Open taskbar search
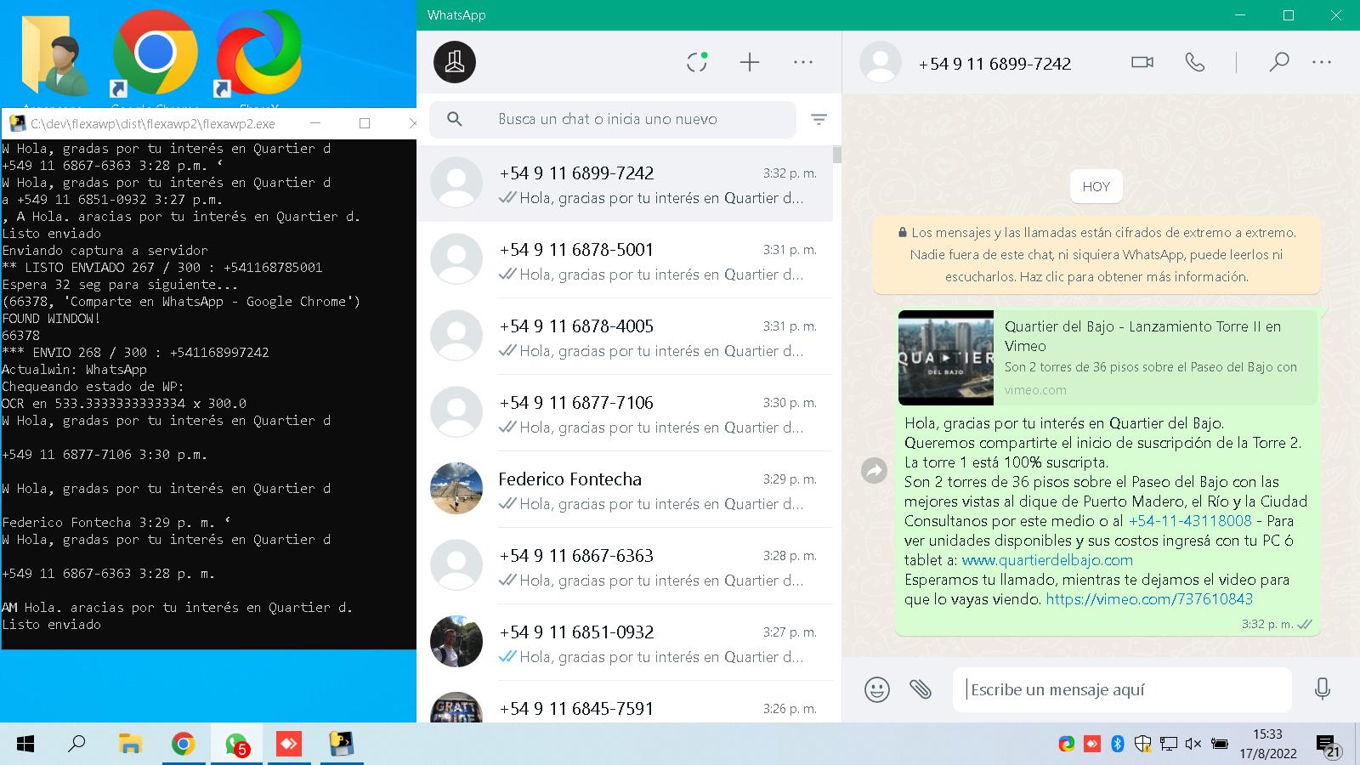This screenshot has height=765, width=1360. (76, 745)
